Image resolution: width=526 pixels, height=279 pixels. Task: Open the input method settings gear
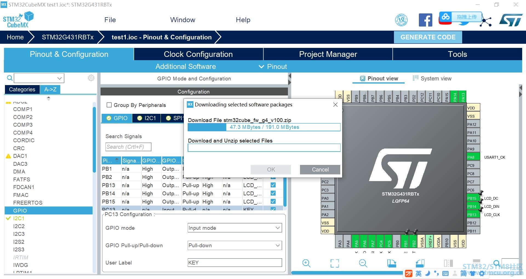pyautogui.click(x=482, y=274)
